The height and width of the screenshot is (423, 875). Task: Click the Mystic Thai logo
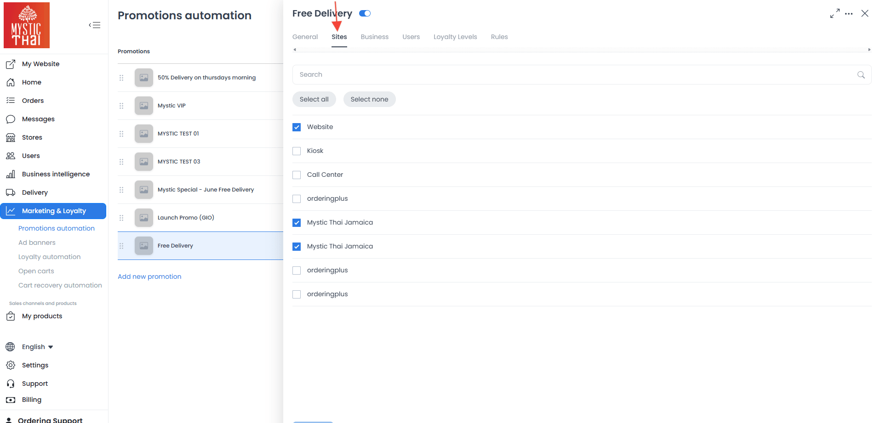(x=27, y=25)
